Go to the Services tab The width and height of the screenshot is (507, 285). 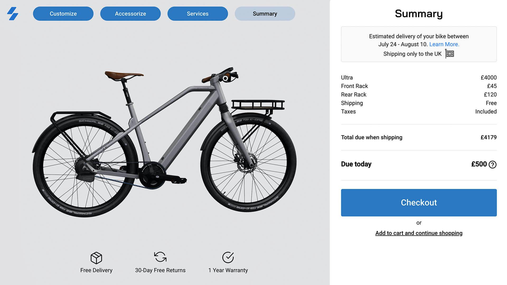(x=198, y=14)
